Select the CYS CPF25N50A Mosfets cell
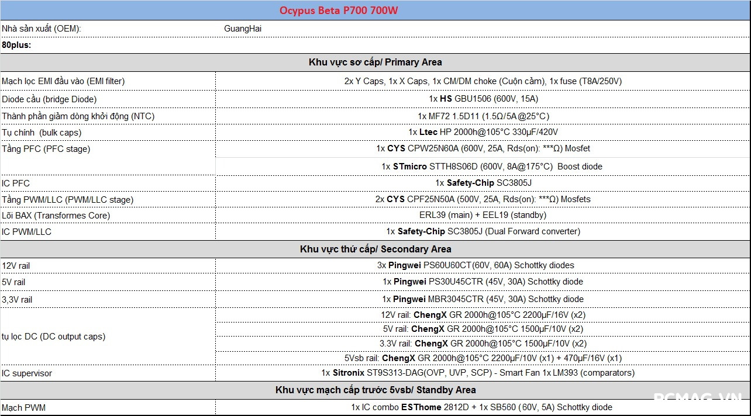The image size is (751, 416). 483,199
